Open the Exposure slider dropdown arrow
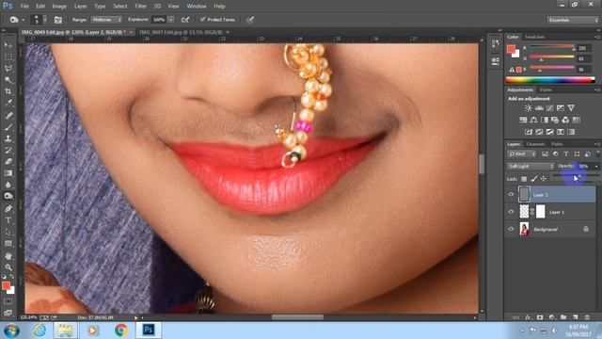Viewport: 602px width, 339px height. (171, 20)
